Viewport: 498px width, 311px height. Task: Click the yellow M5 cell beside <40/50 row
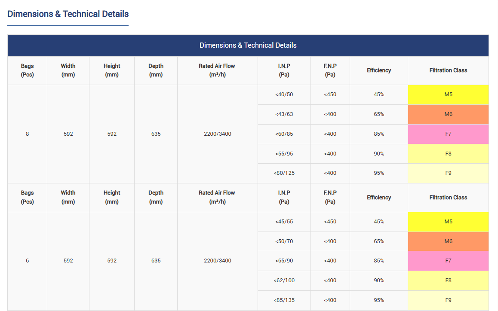click(448, 95)
